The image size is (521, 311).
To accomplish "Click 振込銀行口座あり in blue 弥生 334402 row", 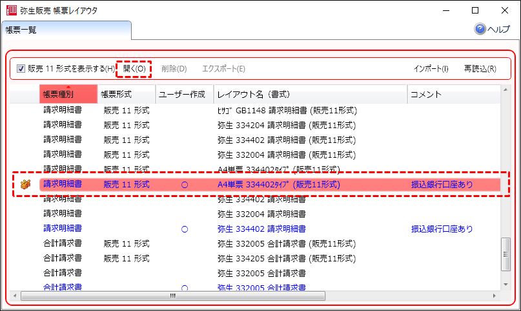I will 442,229.
